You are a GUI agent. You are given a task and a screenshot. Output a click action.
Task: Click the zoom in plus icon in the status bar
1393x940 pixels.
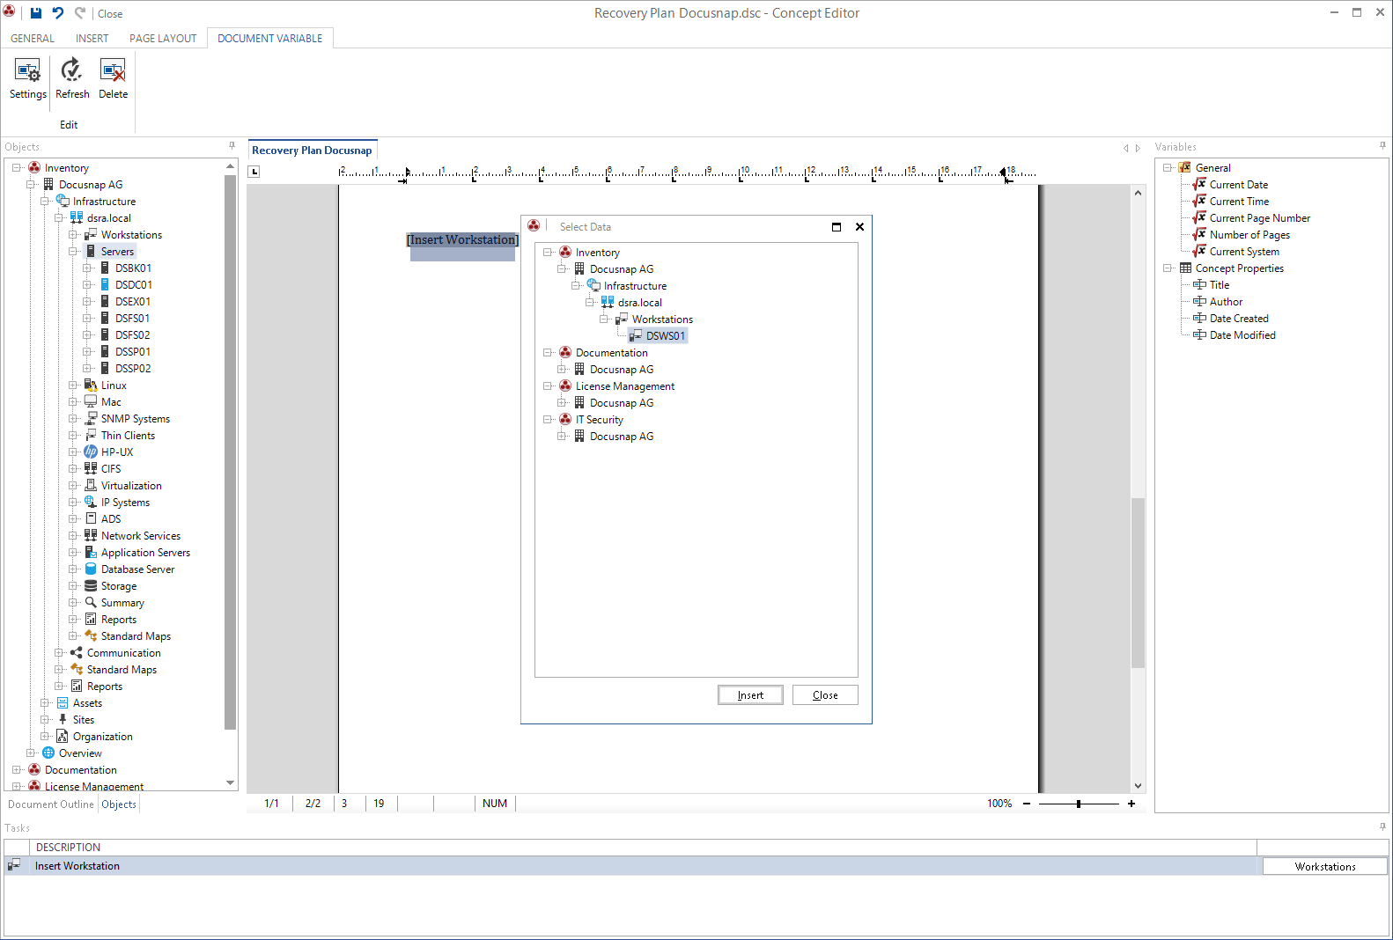[x=1131, y=804]
